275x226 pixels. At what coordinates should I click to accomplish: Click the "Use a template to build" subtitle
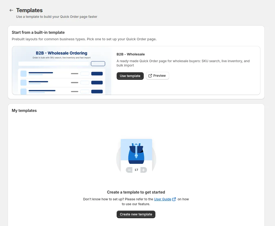[57, 17]
